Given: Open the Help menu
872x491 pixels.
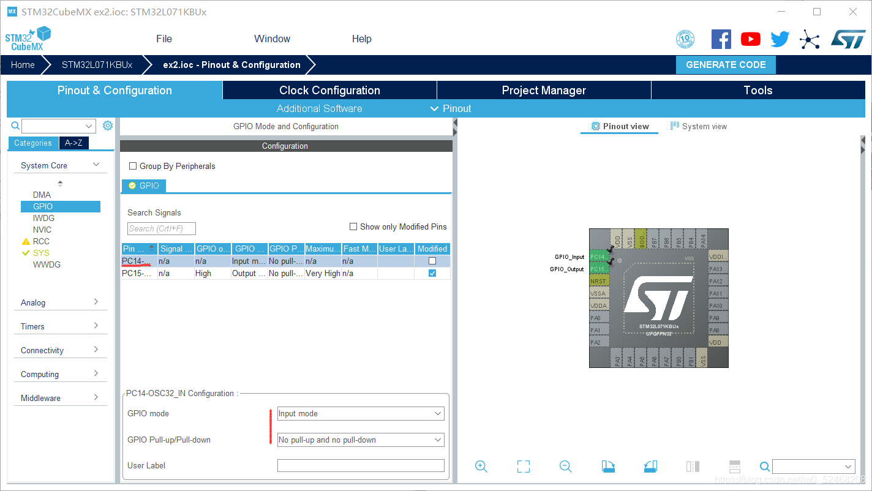Looking at the screenshot, I should click(361, 39).
